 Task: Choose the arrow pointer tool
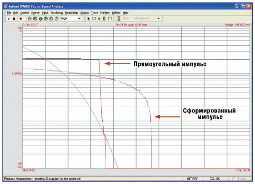88,18
